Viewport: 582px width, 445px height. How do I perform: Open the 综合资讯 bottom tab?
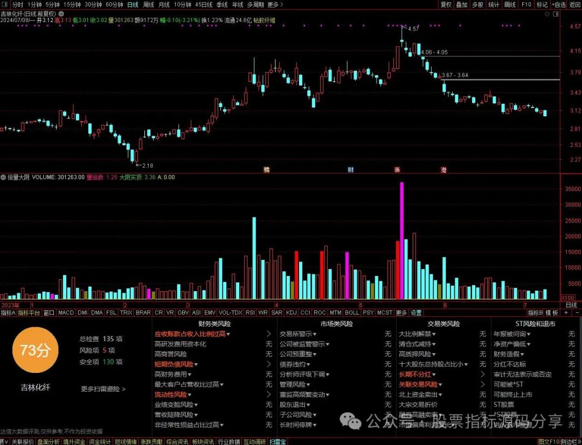pos(177,442)
